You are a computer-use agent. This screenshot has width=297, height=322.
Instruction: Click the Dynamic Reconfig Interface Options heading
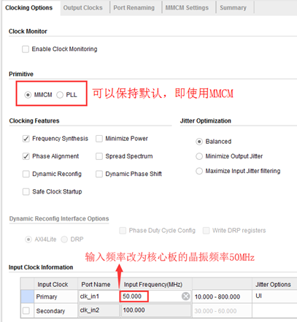[59, 218]
